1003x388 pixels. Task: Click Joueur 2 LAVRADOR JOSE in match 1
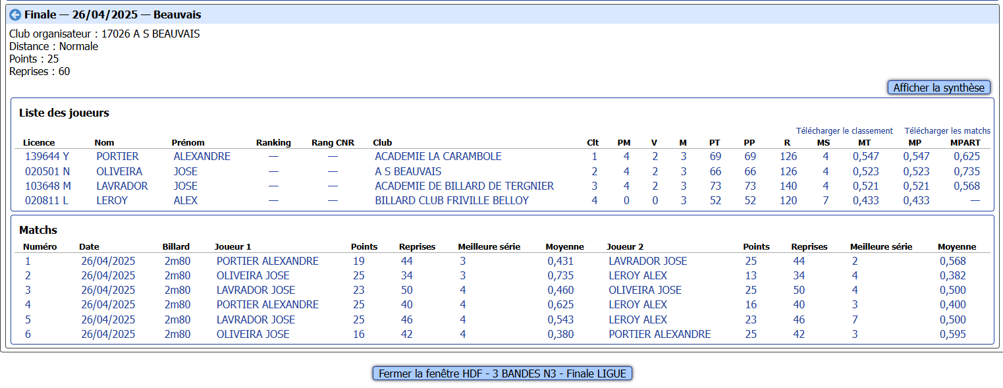pos(647,261)
